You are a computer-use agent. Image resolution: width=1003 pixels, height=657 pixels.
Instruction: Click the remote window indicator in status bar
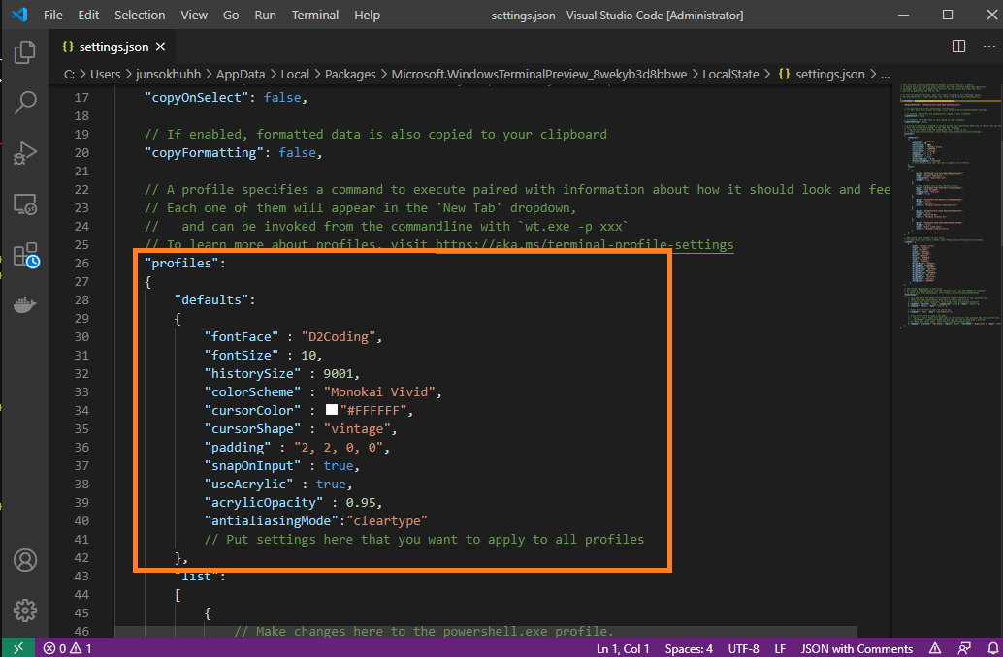coord(17,648)
